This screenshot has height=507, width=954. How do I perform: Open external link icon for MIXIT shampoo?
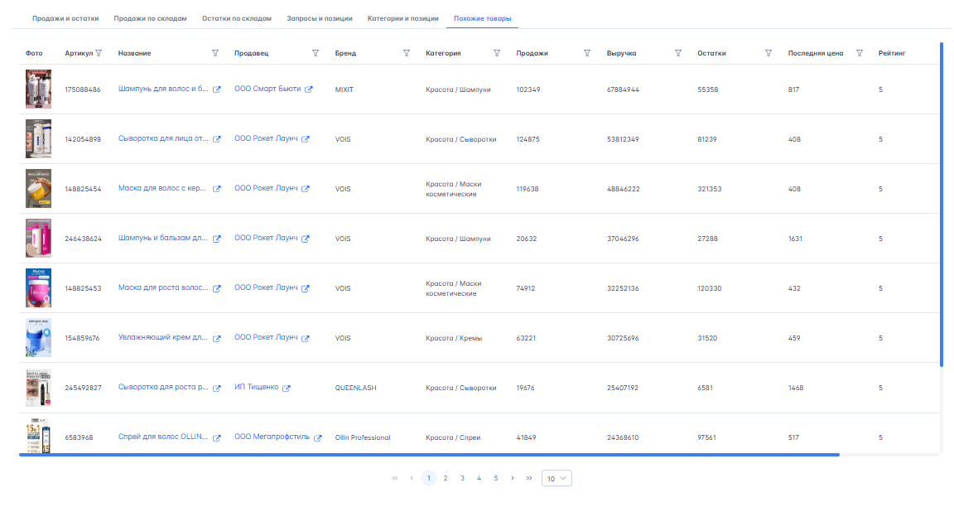[217, 89]
